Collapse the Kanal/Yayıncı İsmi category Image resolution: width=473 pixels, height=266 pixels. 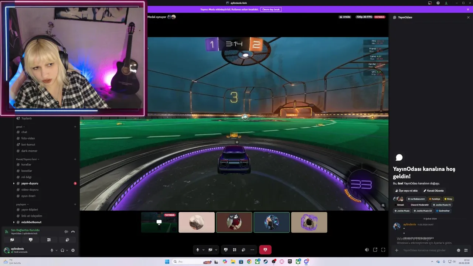[x=28, y=159]
